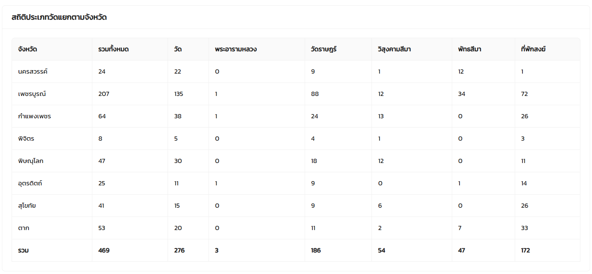Select the grand total value 469
The image size is (592, 274).
[x=104, y=250]
